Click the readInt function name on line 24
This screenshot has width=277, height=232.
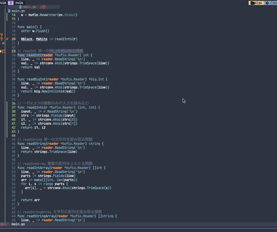(x=33, y=55)
